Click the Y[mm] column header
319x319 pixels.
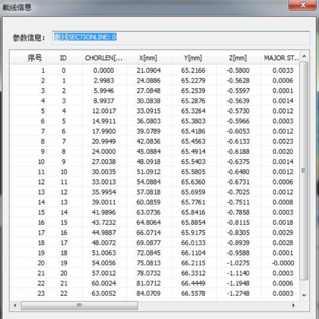click(x=193, y=58)
